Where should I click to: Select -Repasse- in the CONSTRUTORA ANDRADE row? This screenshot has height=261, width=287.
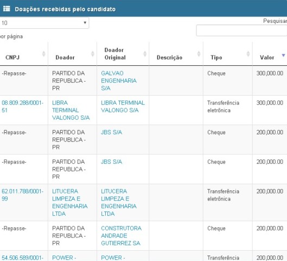point(14,228)
